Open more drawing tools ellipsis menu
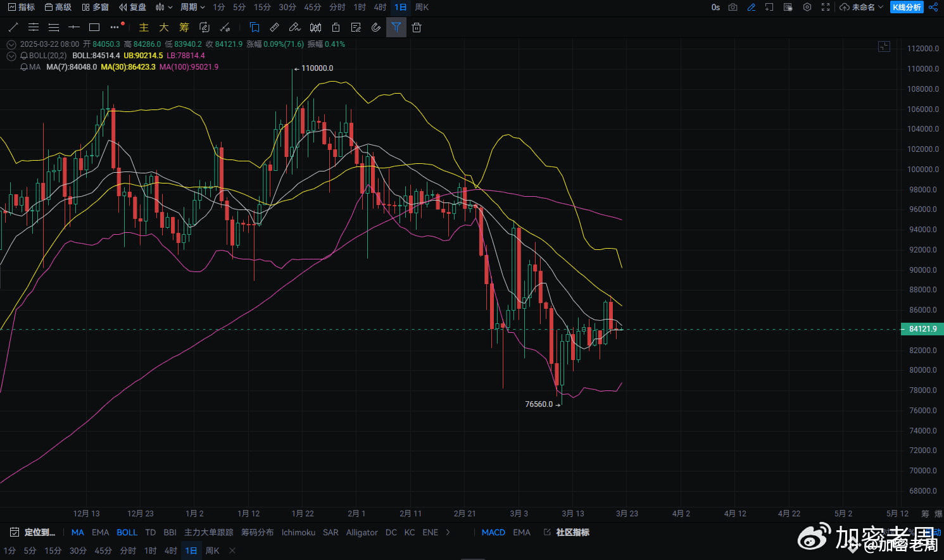The image size is (944, 560). [115, 27]
